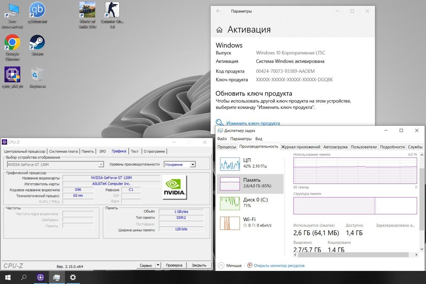Click the back arrow in Параметры window
The height and width of the screenshot is (284, 426).
[x=218, y=11]
